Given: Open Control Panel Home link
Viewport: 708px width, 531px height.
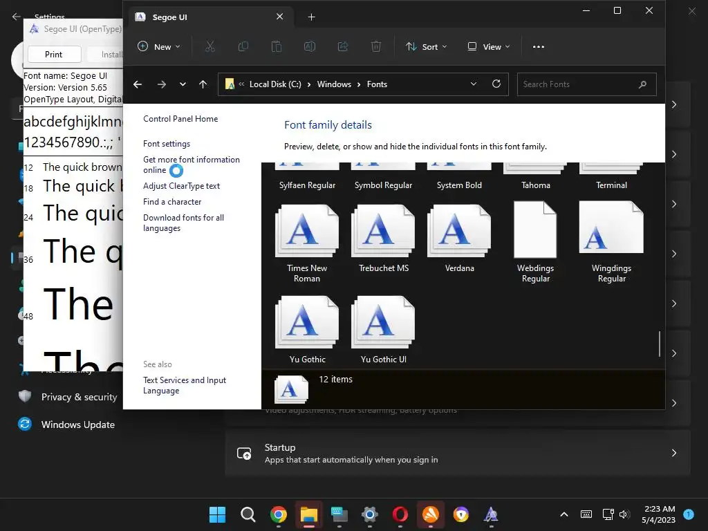Looking at the screenshot, I should click(180, 119).
